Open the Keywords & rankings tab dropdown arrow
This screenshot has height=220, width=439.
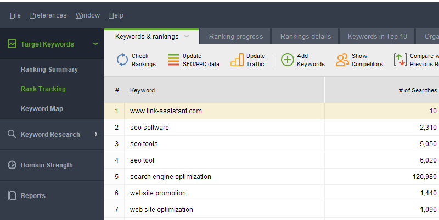coord(187,37)
